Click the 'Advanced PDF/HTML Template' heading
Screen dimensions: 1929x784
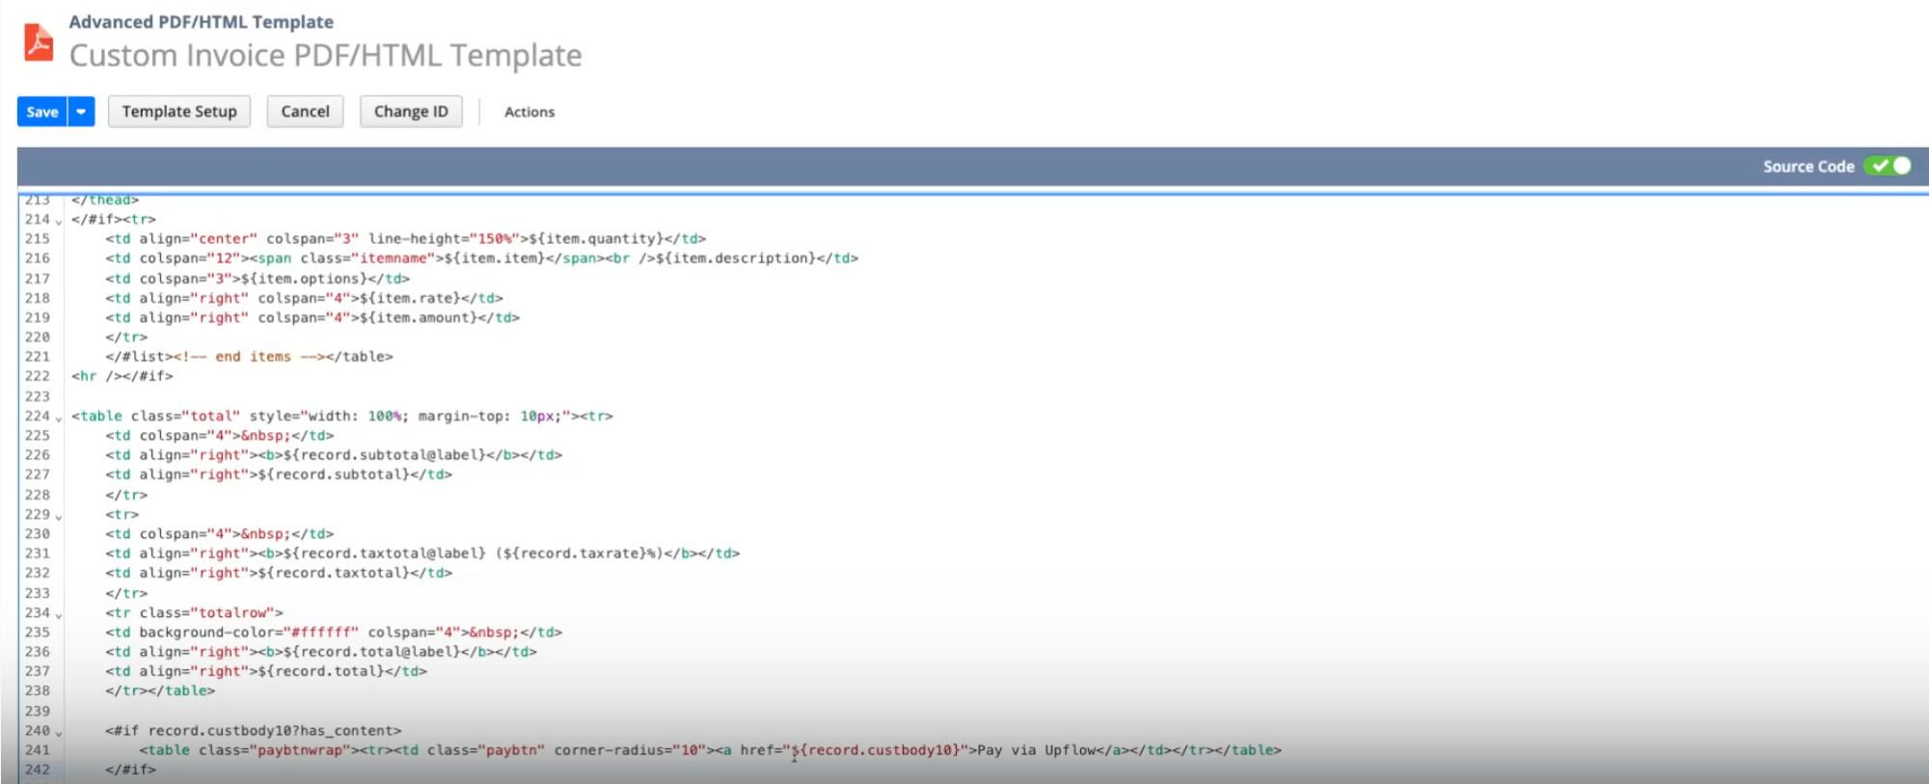(202, 21)
